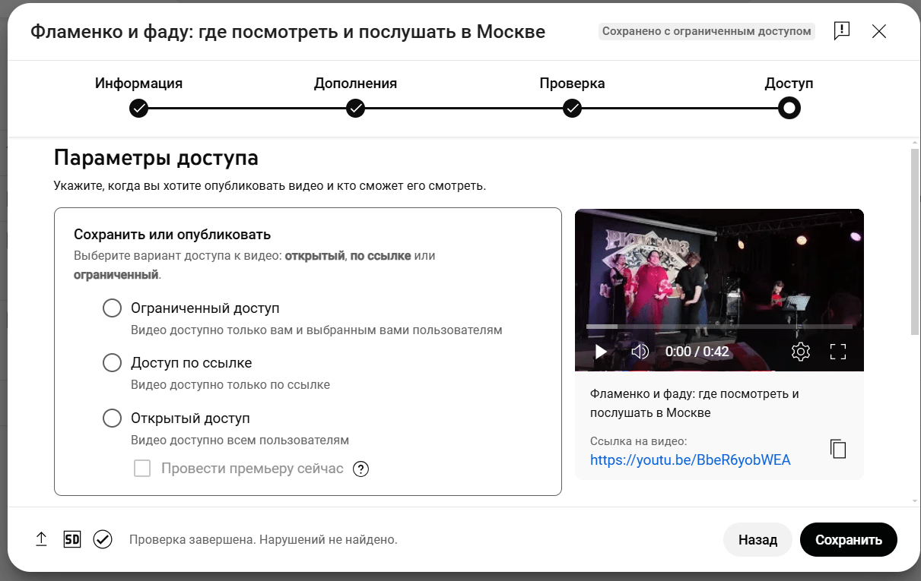Close the video upload dialog

(x=879, y=31)
